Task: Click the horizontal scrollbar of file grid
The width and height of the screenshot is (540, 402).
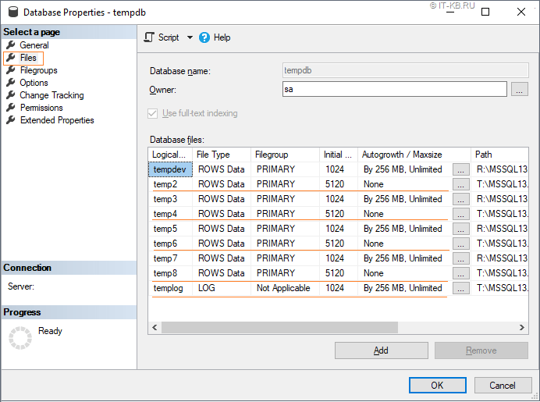Action: tap(273, 327)
